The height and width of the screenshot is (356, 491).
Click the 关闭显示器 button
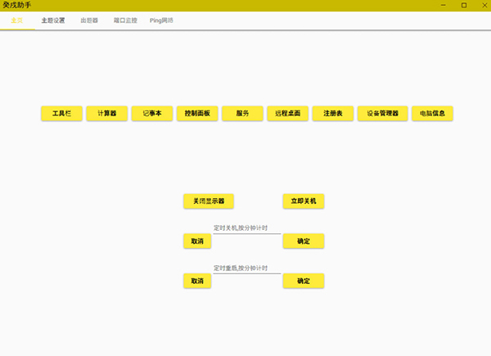(209, 201)
